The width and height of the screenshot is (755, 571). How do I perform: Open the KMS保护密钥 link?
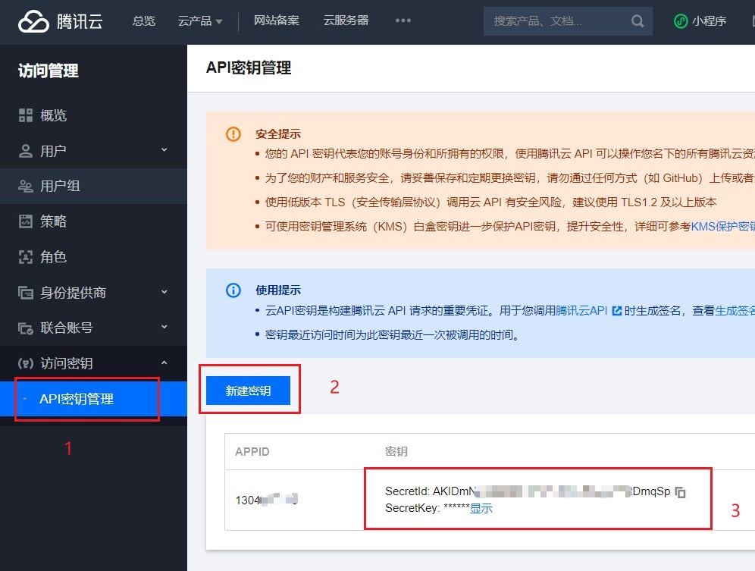coord(722,227)
